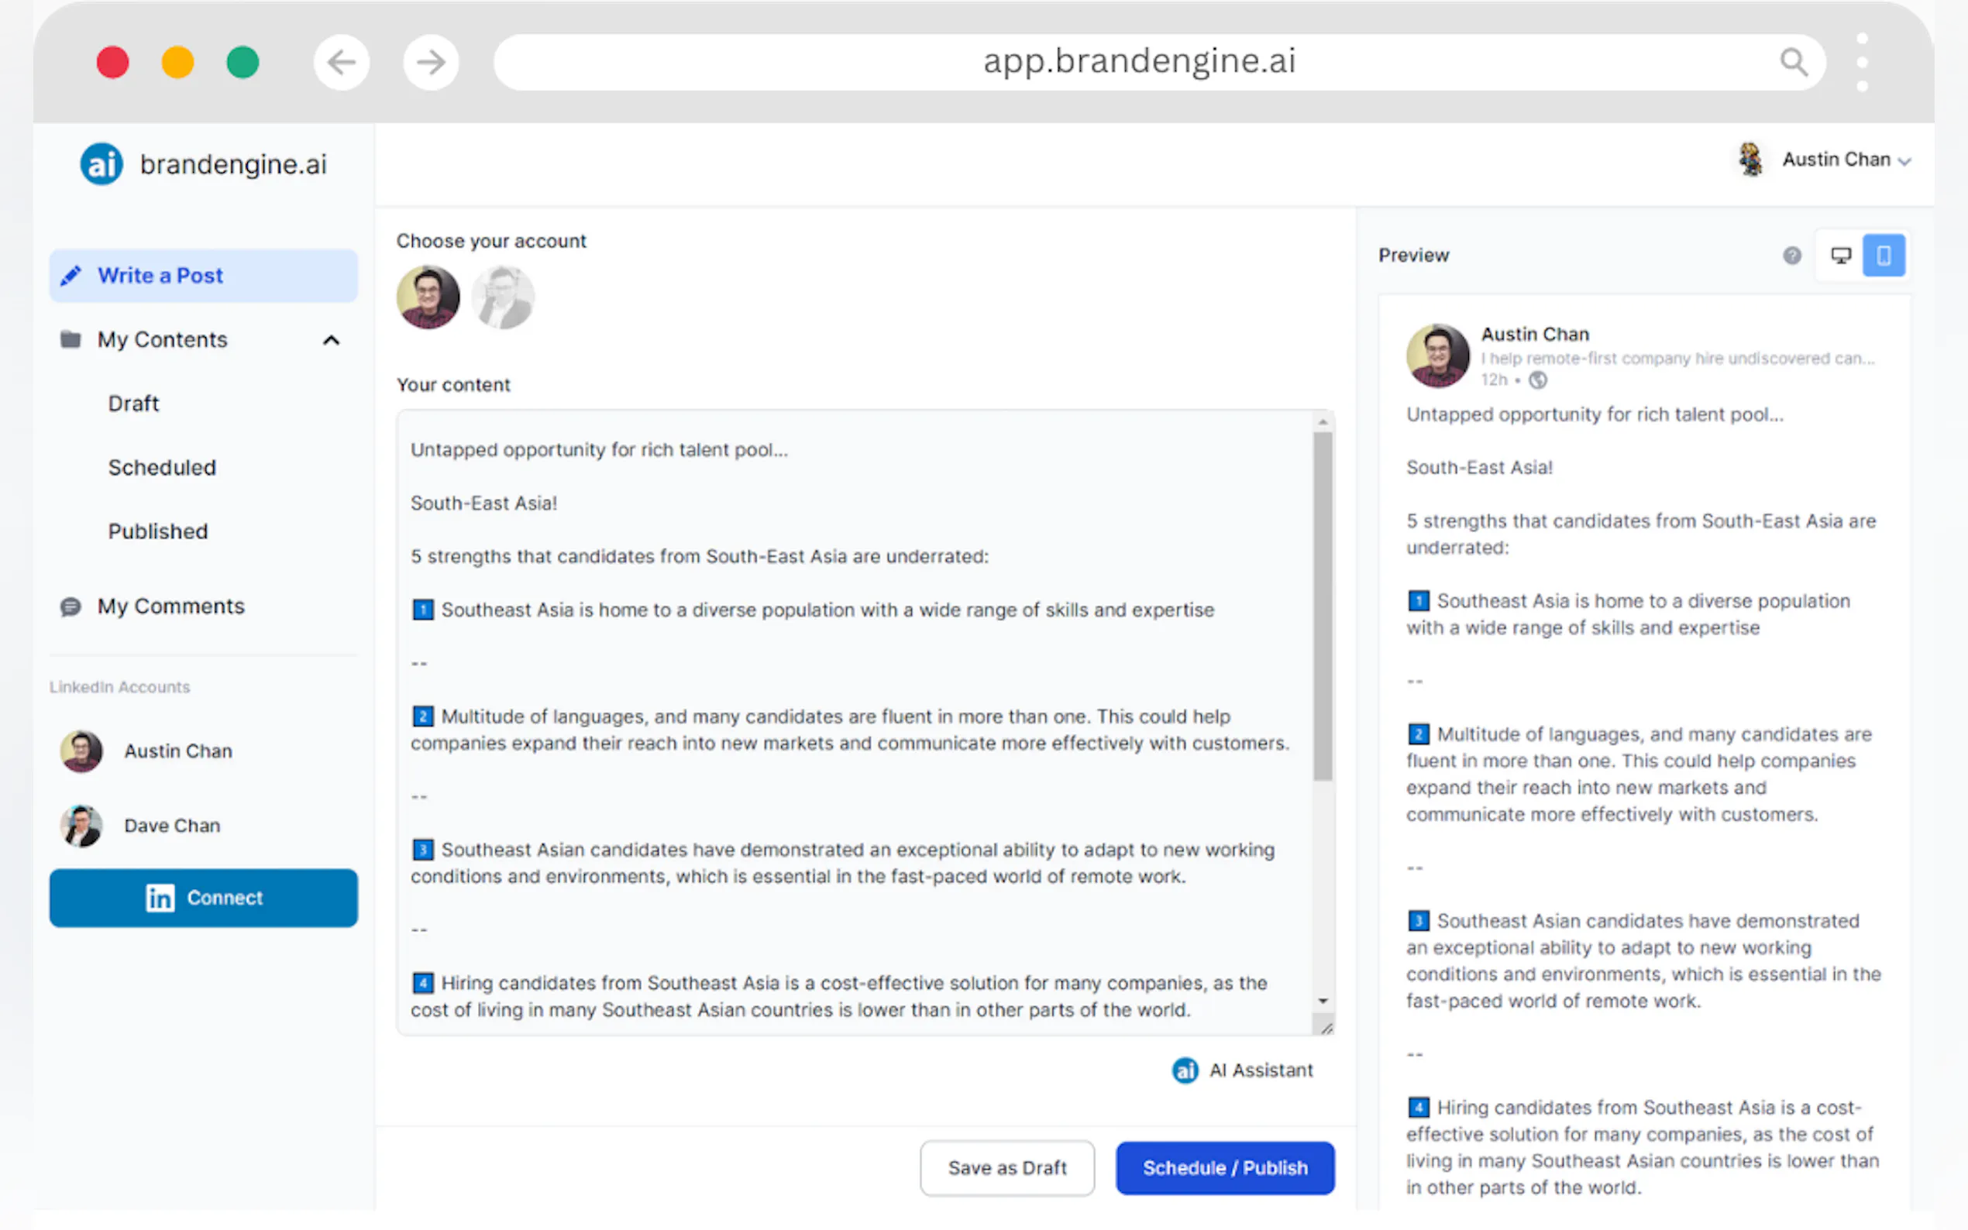The width and height of the screenshot is (1968, 1230).
Task: Click Schedule / Publish button
Action: 1224,1167
